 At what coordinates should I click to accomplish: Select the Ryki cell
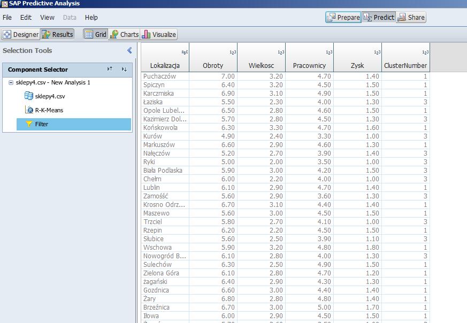(x=165, y=162)
